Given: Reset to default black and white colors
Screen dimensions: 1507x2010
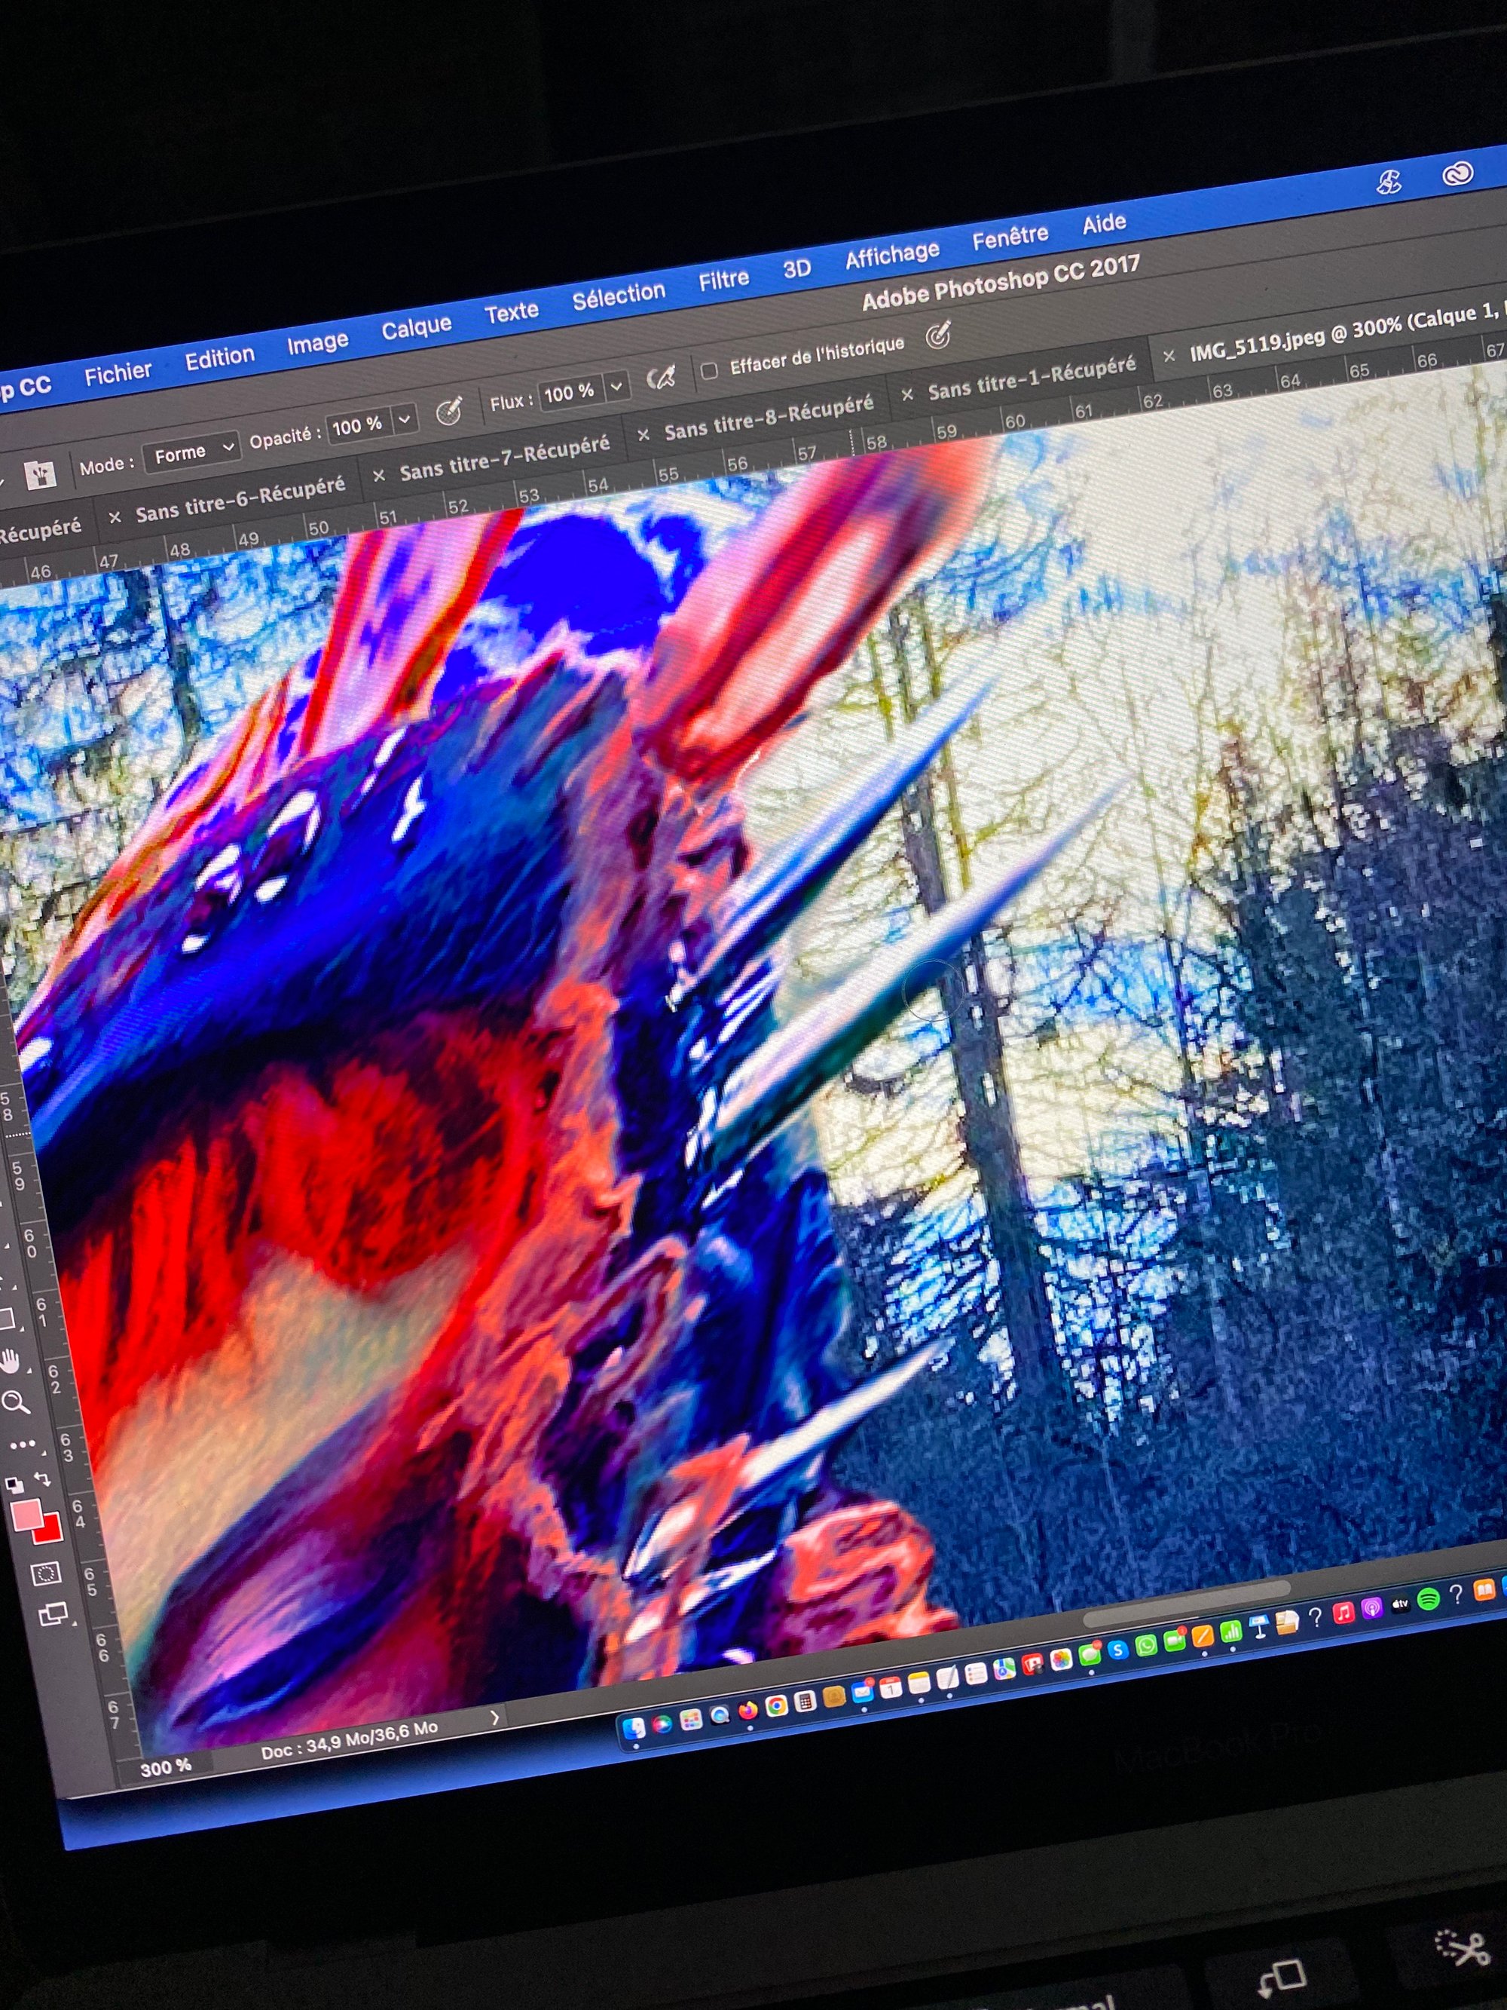Looking at the screenshot, I should [x=14, y=1485].
